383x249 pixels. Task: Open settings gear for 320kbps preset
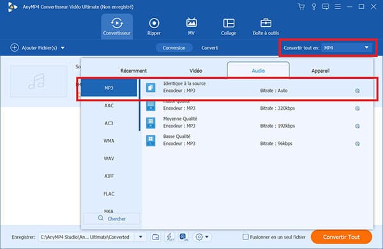tap(357, 109)
